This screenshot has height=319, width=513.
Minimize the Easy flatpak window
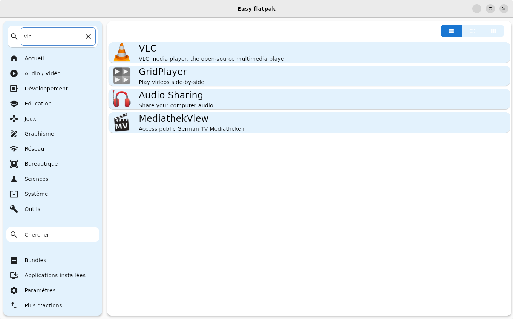477,9
